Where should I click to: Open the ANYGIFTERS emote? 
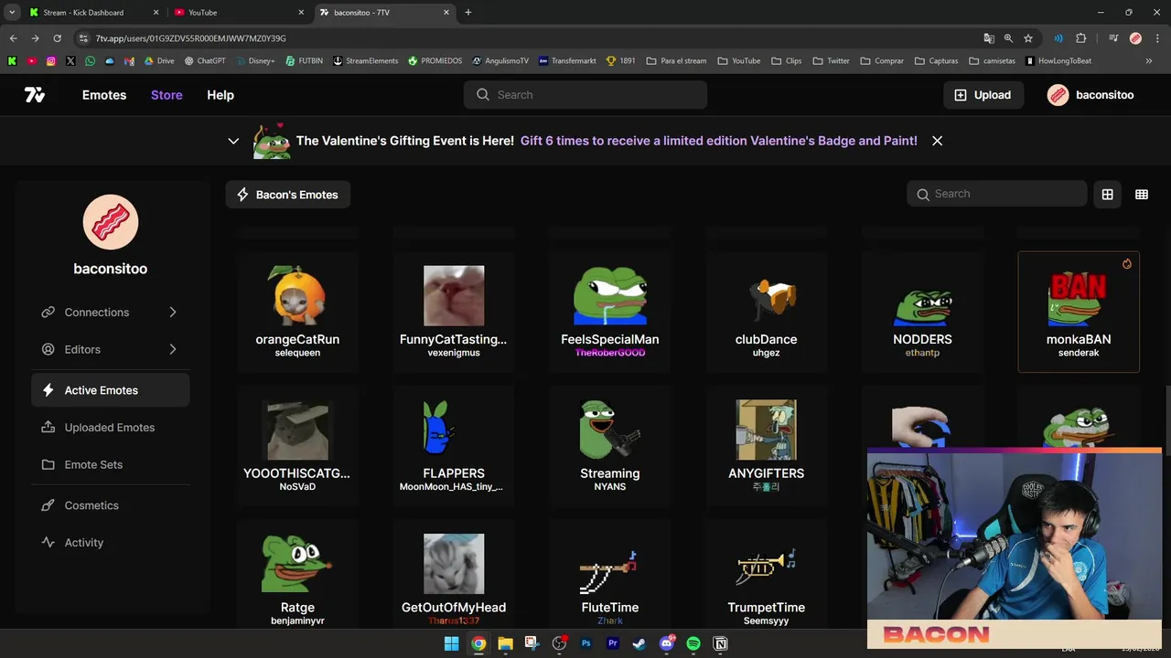767,446
